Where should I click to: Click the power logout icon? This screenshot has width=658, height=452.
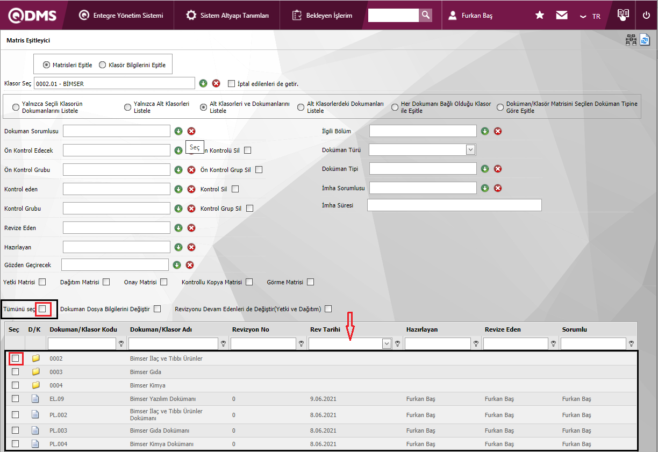coord(646,16)
